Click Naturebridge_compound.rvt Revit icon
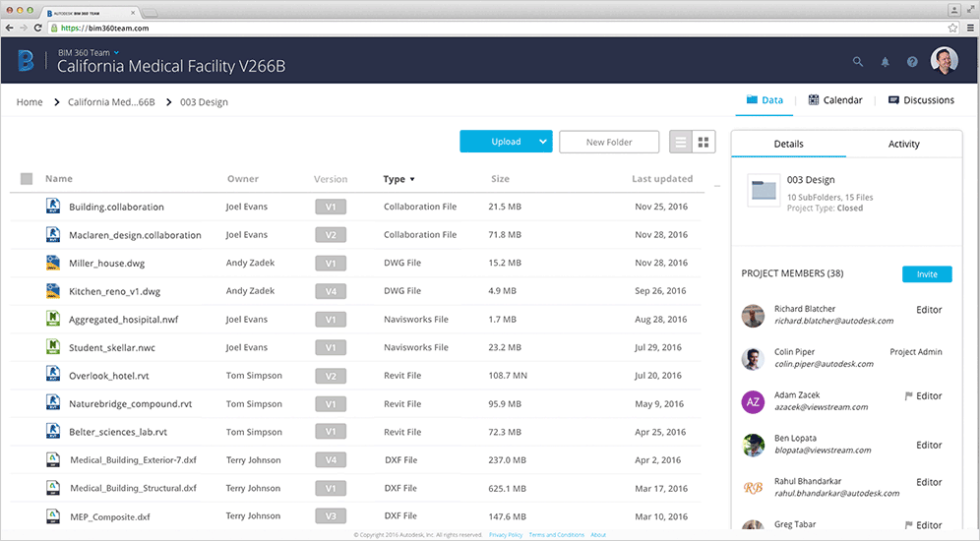This screenshot has height=541, width=980. click(x=53, y=403)
